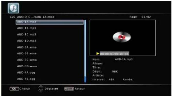Click the Débit value 96K
Image resolution: width=172 pixels, height=96 pixels.
click(115, 71)
